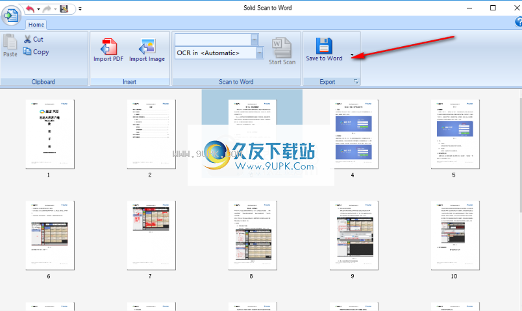Open Customize Quick Access Toolbar arrow
This screenshot has width=522, height=311.
(80, 9)
